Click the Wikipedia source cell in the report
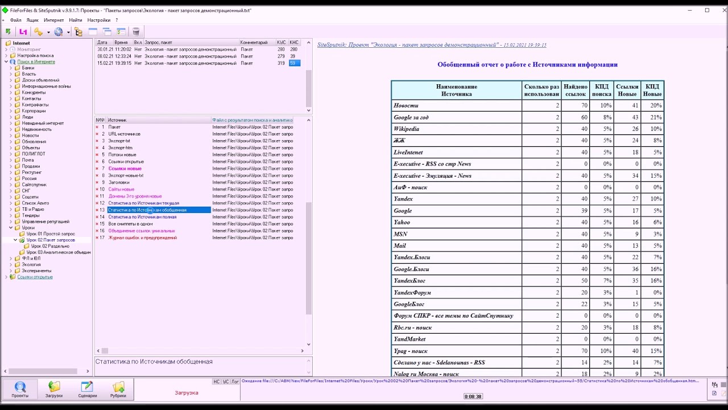This screenshot has width=728, height=410. [457, 129]
